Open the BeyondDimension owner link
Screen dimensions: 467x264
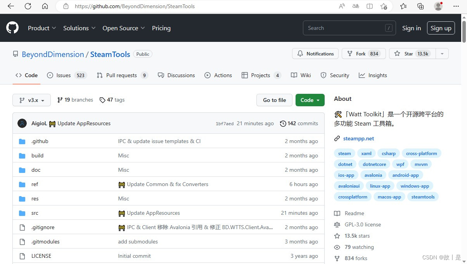(x=53, y=54)
